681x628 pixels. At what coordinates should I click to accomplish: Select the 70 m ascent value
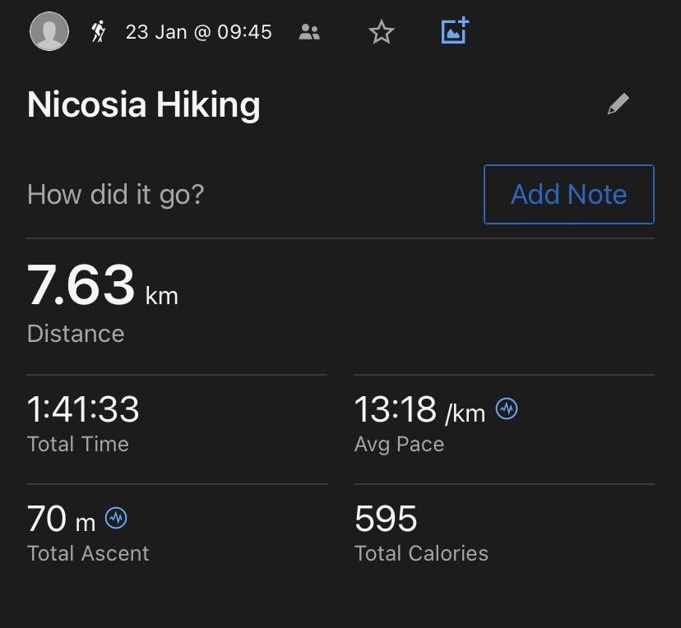(x=61, y=519)
